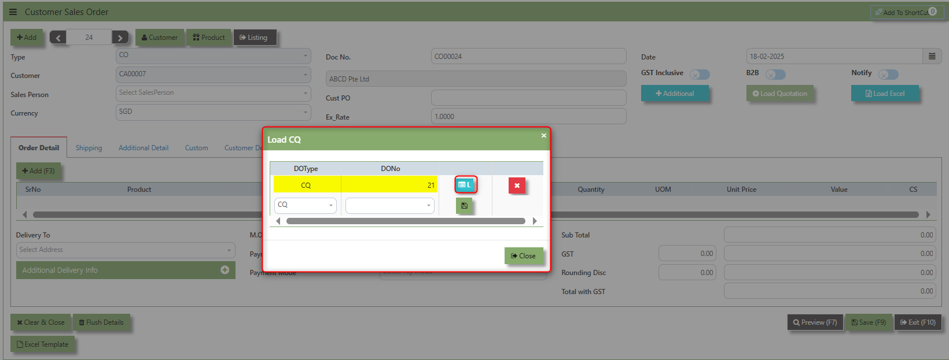Viewport: 949px width, 360px height.
Task: Click the Load Excel button
Action: point(885,94)
